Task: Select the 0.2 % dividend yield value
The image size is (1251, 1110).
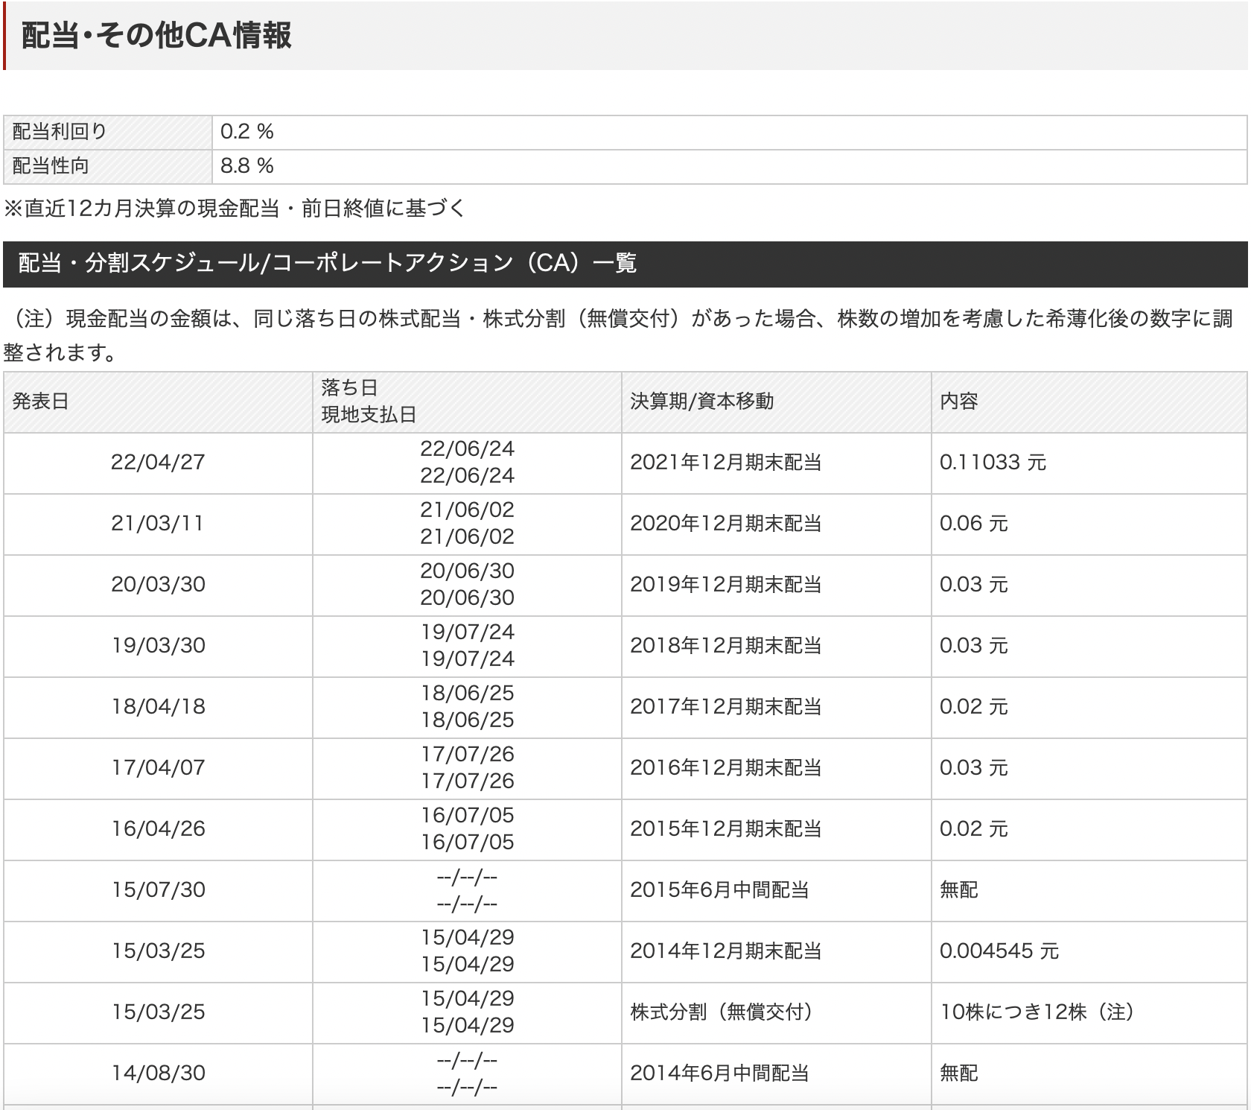Action: tap(247, 132)
